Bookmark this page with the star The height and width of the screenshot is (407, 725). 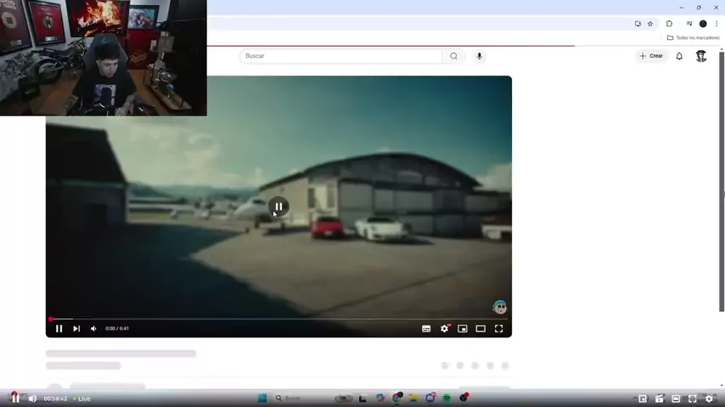tap(650, 24)
